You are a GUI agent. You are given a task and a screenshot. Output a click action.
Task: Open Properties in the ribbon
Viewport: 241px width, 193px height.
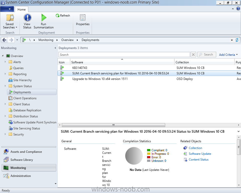click(83, 20)
